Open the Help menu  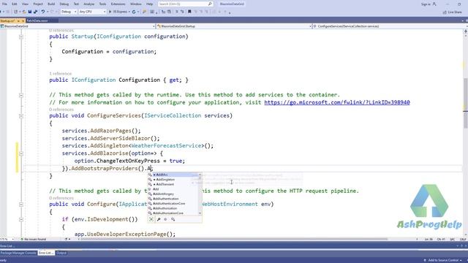149,4
